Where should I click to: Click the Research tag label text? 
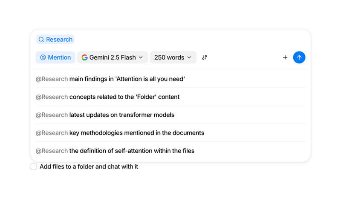point(59,40)
